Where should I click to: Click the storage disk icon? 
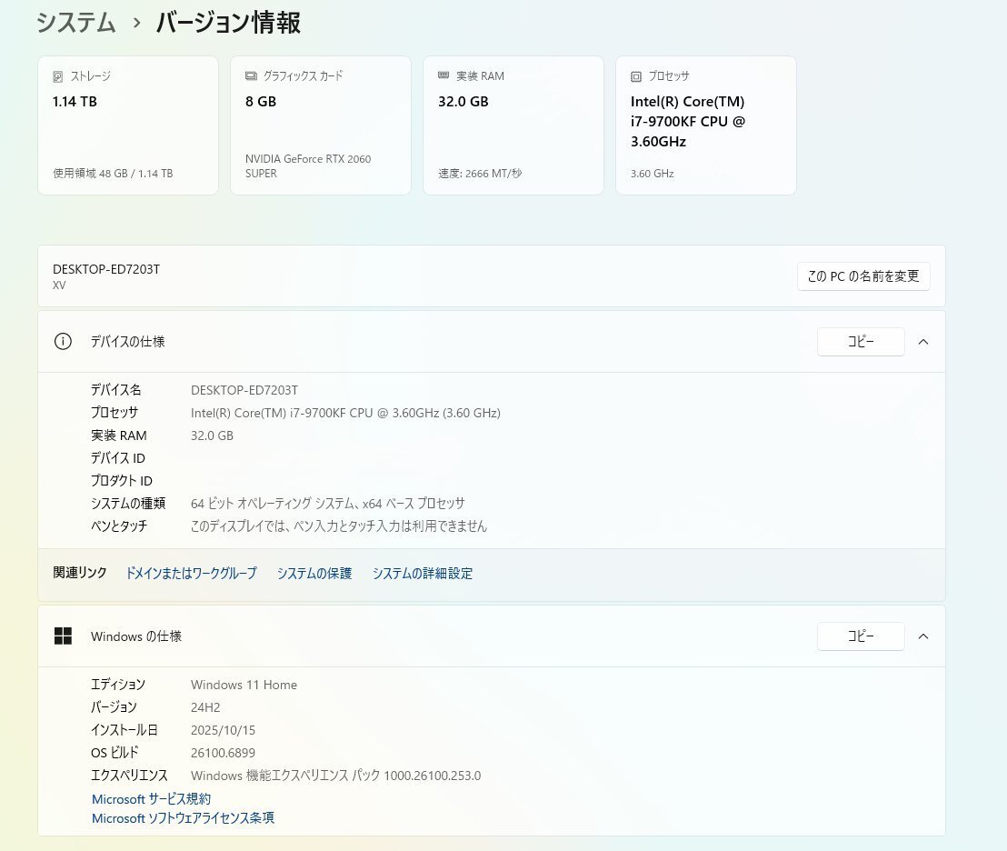point(58,76)
